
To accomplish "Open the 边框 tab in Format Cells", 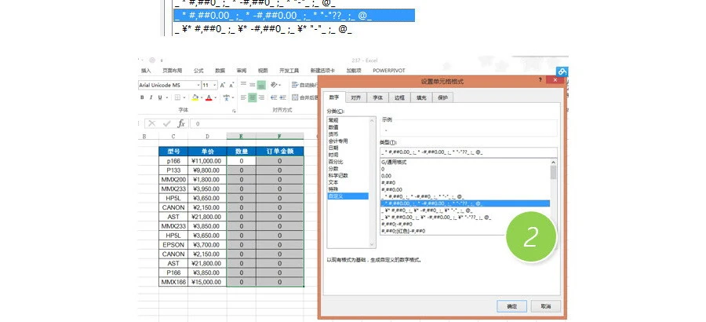I will pos(399,97).
